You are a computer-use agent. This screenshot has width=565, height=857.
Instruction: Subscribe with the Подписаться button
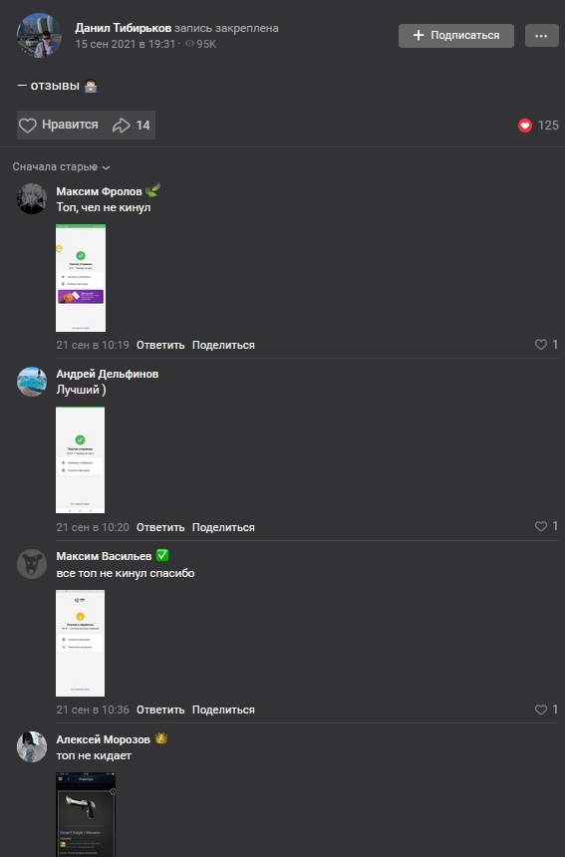click(x=456, y=36)
